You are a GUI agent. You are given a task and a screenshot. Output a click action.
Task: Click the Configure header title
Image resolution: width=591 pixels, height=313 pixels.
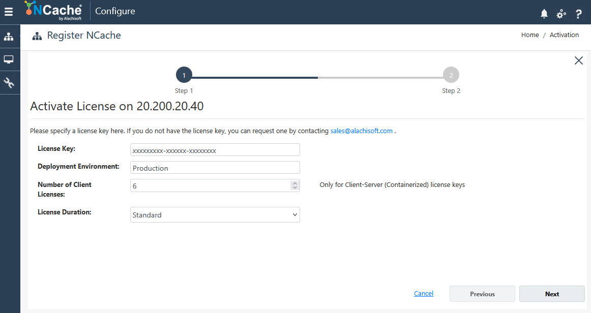point(115,11)
